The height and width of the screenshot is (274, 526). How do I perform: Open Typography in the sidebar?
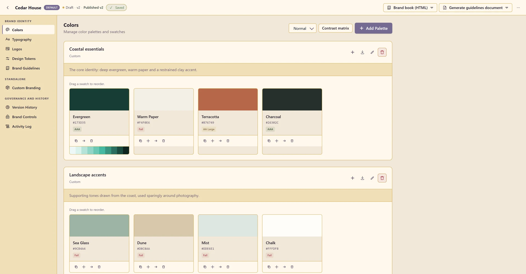click(28, 39)
